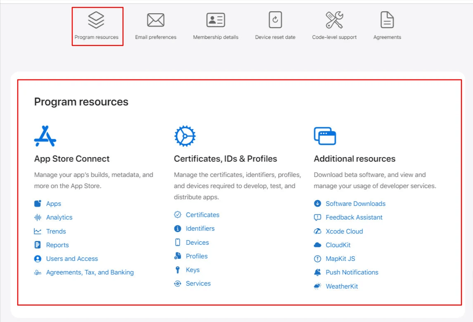Click the Agreements document icon
This screenshot has height=322, width=473.
point(387,20)
